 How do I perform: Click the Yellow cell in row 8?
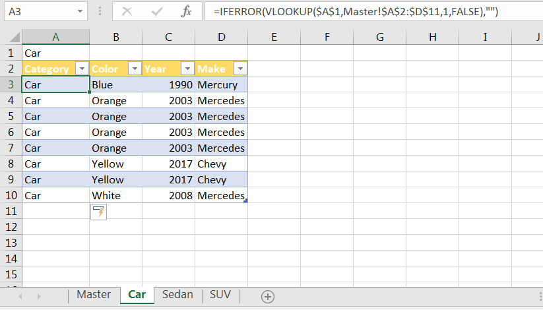[116, 164]
